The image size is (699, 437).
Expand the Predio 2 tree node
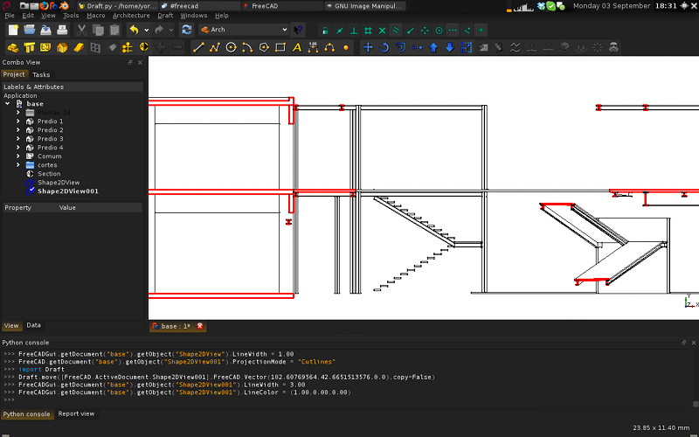pos(18,129)
